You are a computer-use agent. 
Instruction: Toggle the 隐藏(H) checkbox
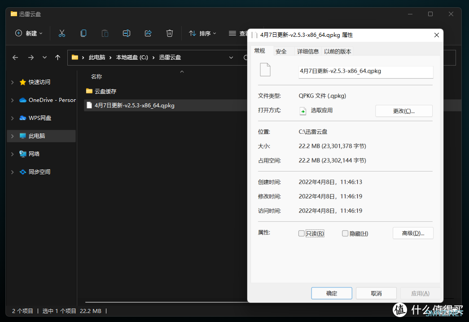point(345,234)
